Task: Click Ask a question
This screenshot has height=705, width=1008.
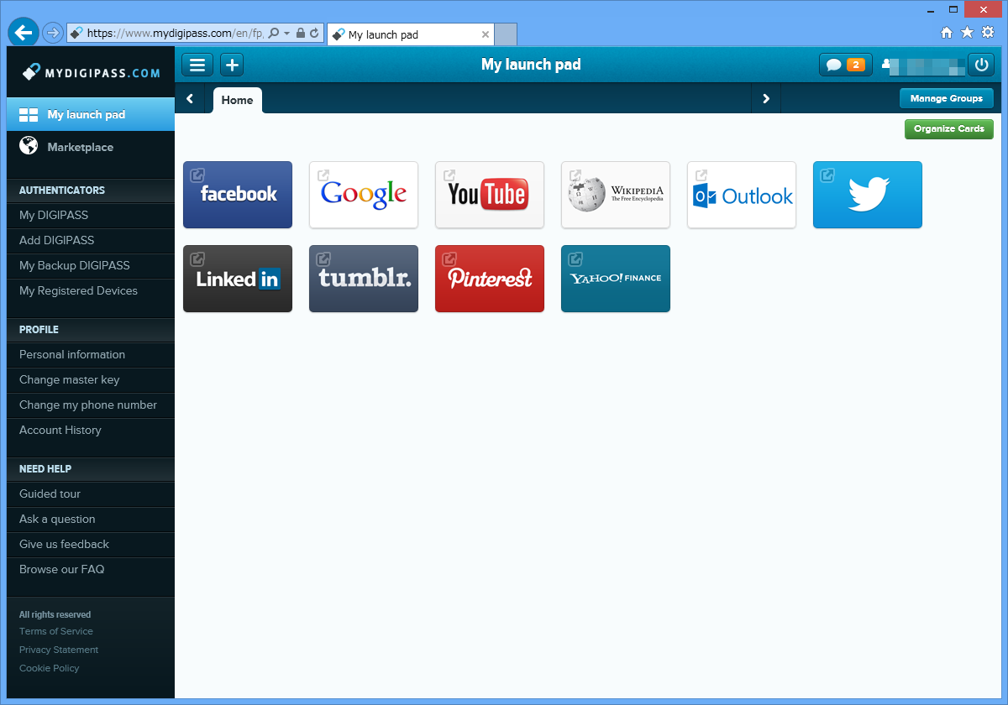Action: pyautogui.click(x=91, y=520)
